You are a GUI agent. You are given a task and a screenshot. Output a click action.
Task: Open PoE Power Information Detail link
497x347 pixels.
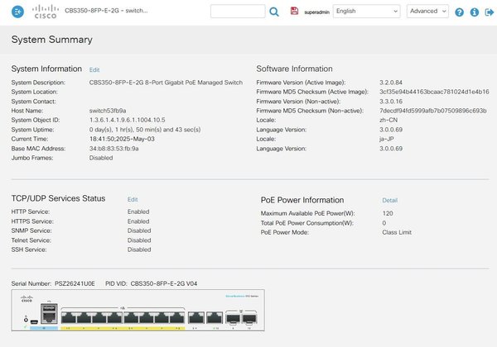(x=389, y=201)
